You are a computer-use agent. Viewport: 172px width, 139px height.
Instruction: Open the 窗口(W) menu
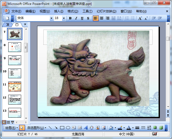126,11
